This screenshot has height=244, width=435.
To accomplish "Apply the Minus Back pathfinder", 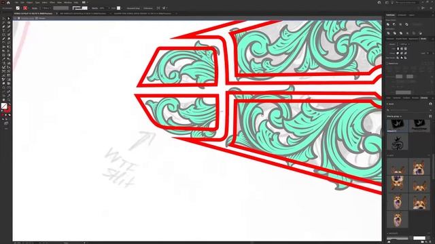I will point(420,33).
